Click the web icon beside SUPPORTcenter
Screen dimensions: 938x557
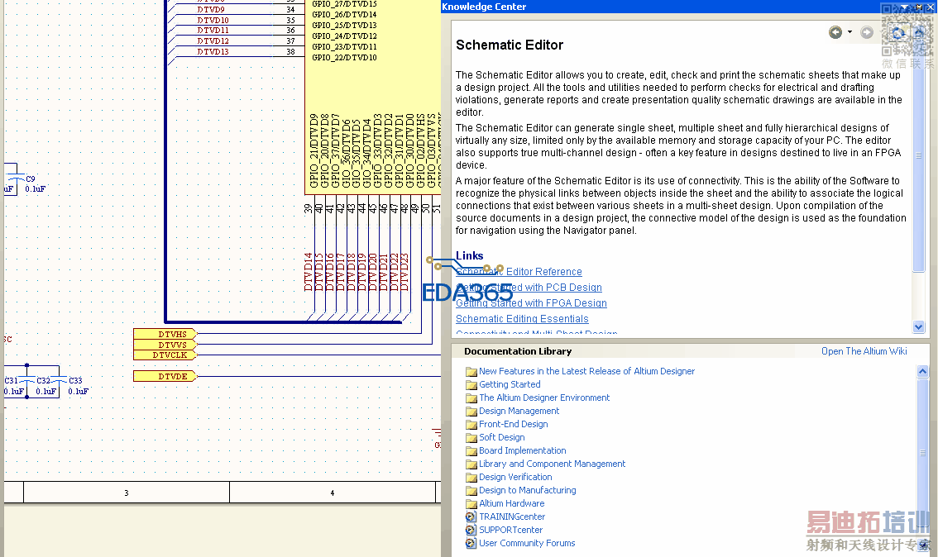[x=471, y=530]
